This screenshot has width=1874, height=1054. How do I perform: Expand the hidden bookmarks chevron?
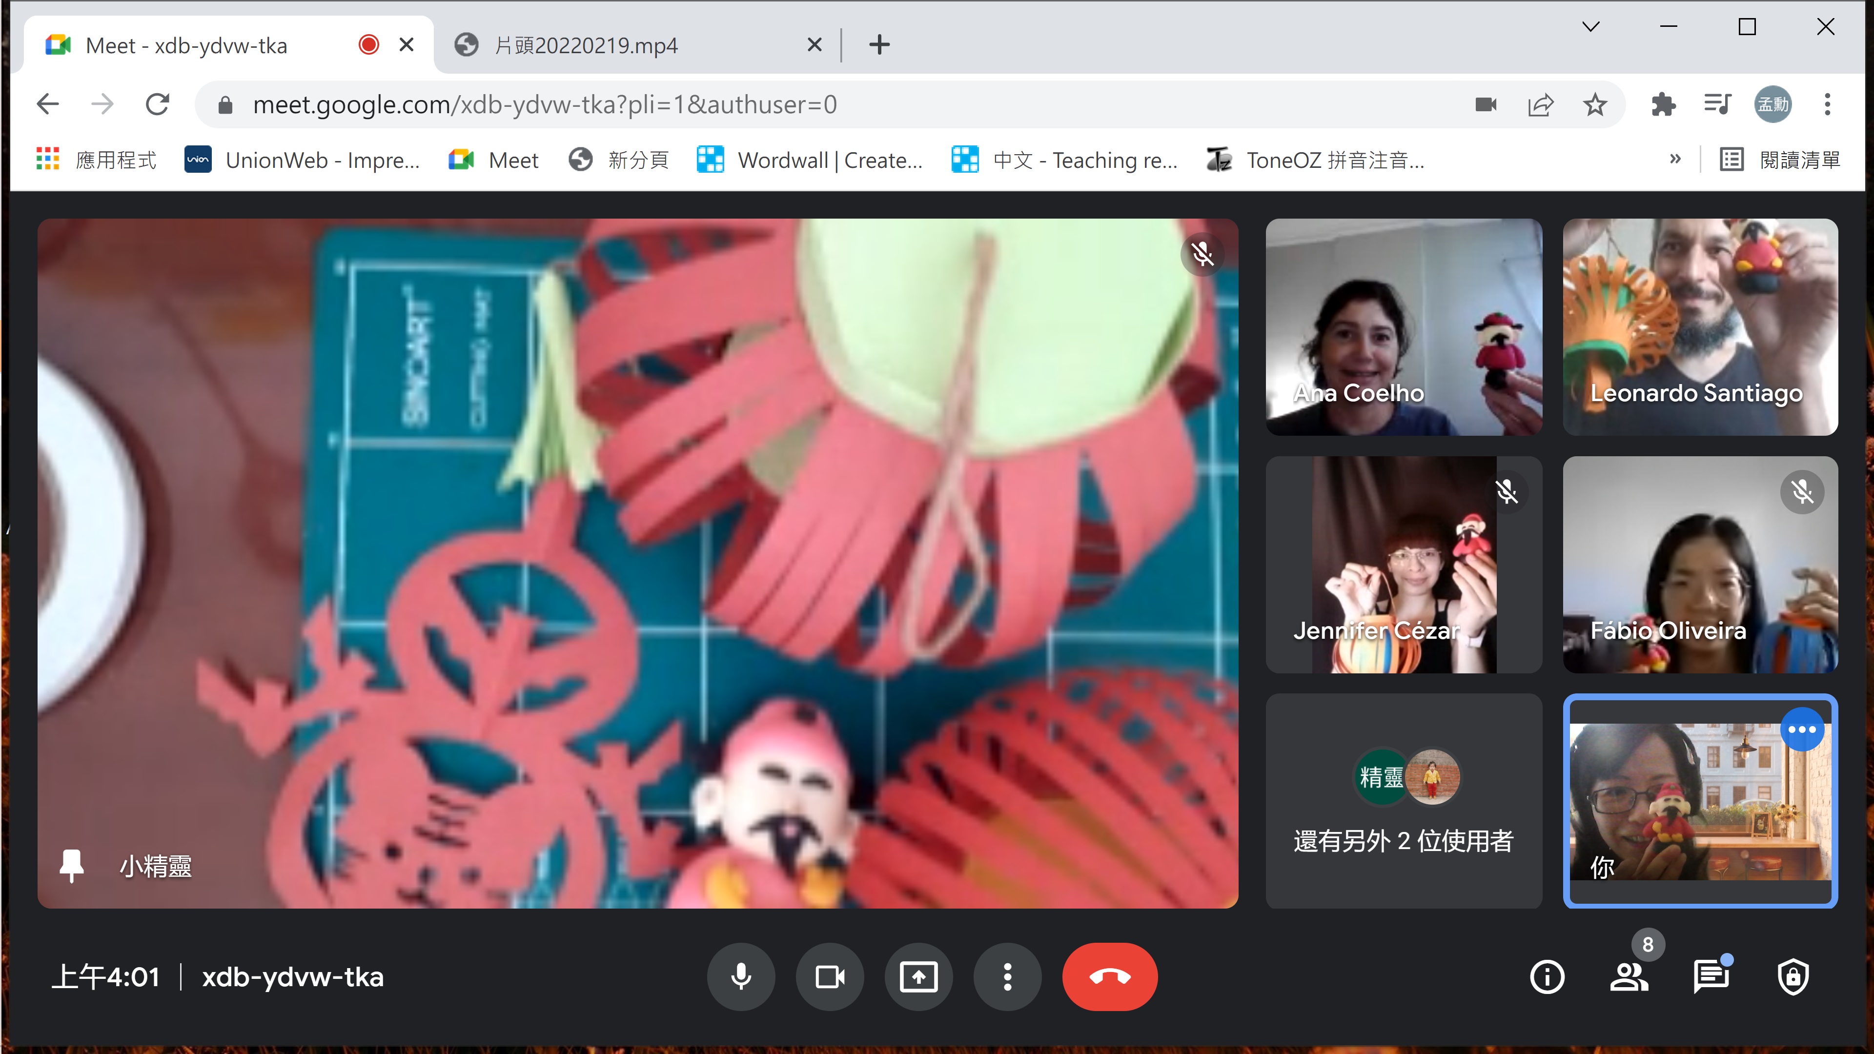(1675, 159)
